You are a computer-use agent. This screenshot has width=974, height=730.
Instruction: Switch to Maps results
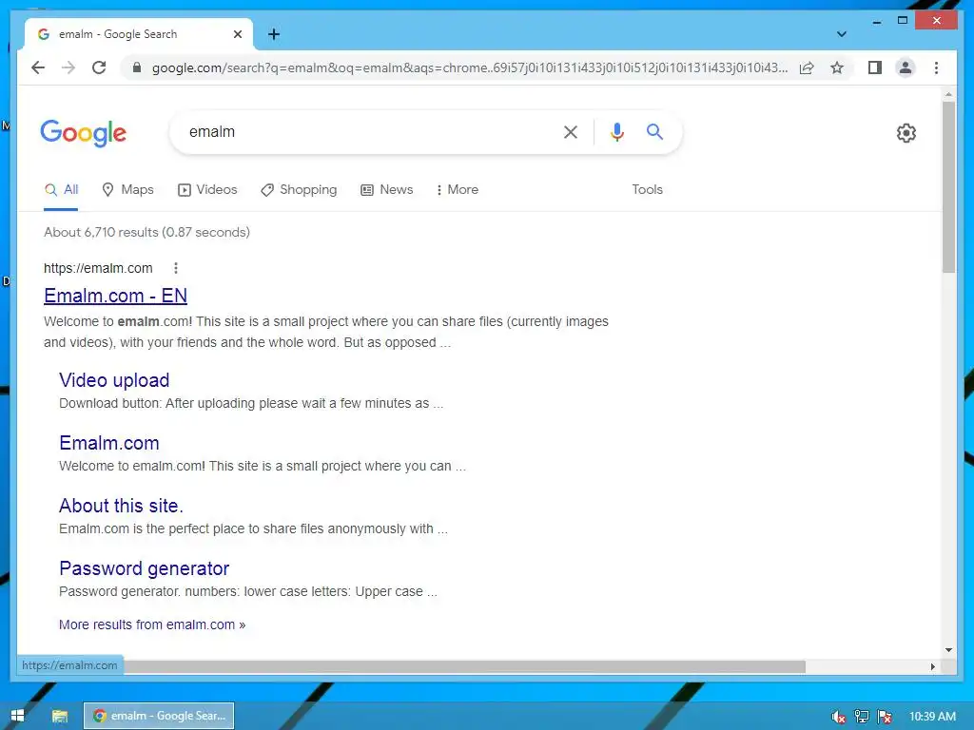[128, 190]
